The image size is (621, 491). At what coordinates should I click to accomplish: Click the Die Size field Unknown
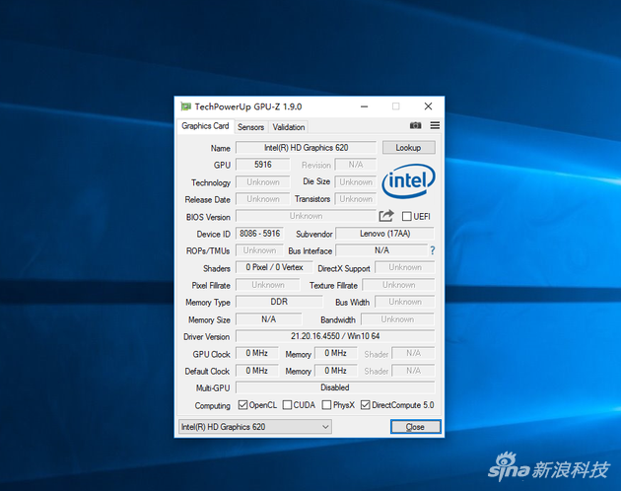(356, 181)
